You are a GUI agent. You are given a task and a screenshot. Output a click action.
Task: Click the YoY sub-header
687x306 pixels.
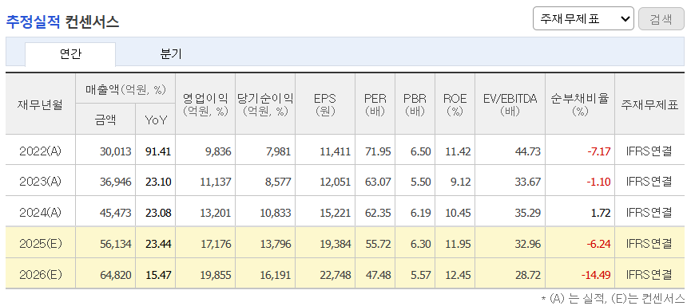pyautogui.click(x=156, y=120)
